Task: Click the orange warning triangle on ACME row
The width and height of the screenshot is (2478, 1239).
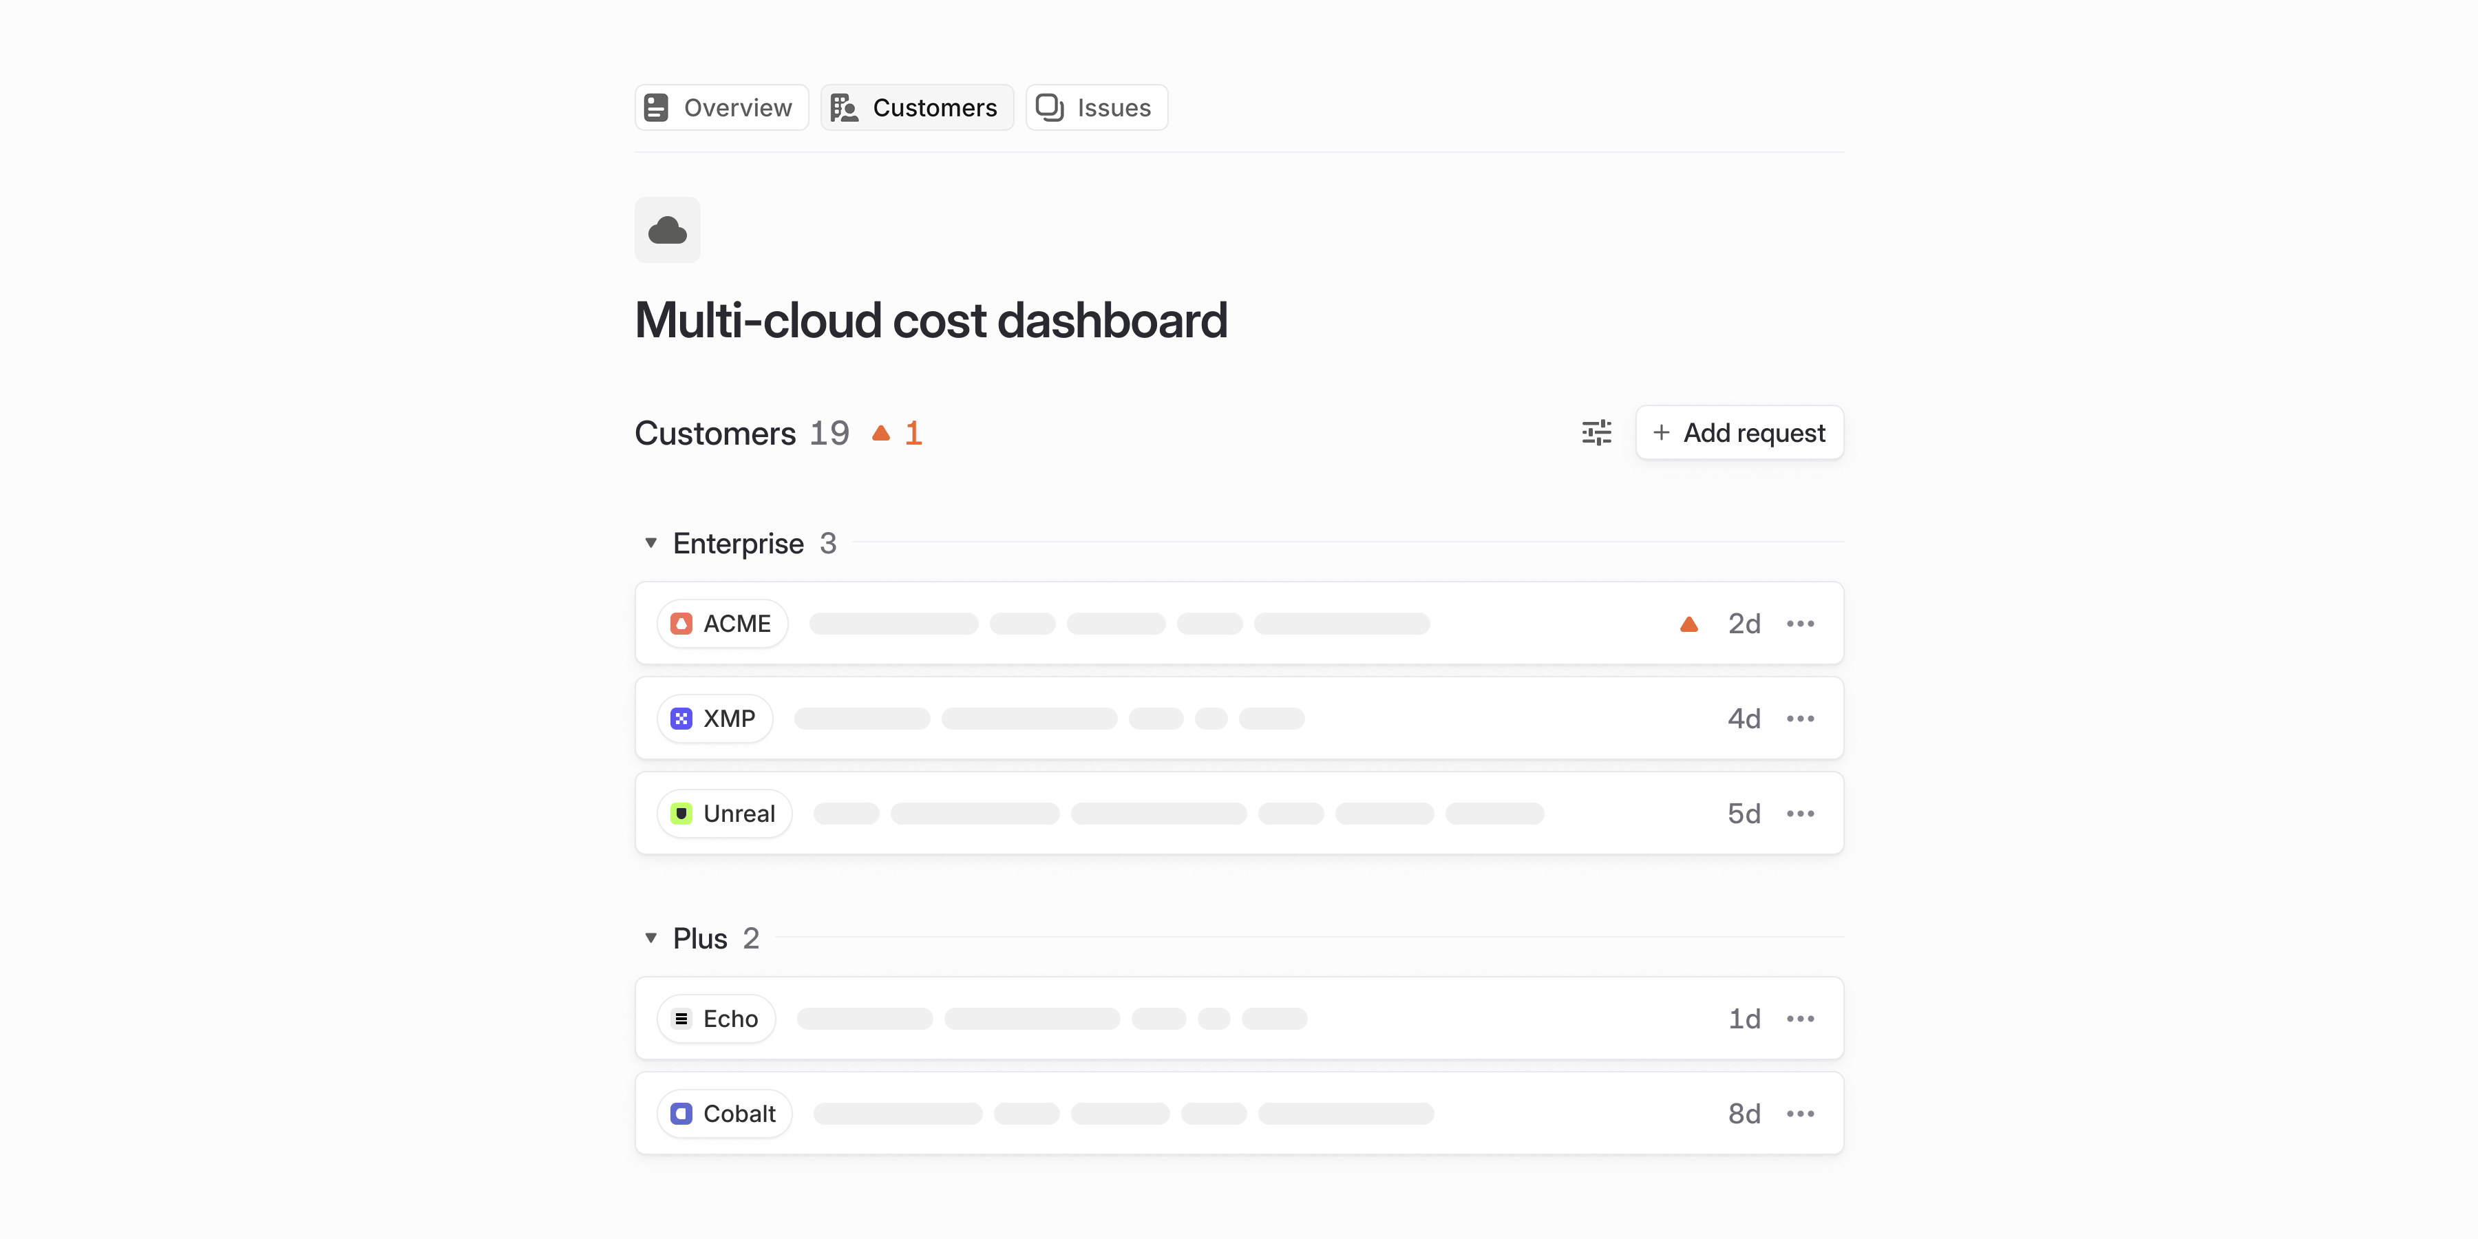Action: [1688, 624]
